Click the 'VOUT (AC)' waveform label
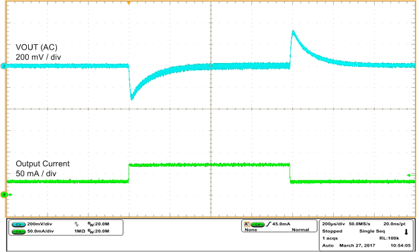 (x=37, y=48)
